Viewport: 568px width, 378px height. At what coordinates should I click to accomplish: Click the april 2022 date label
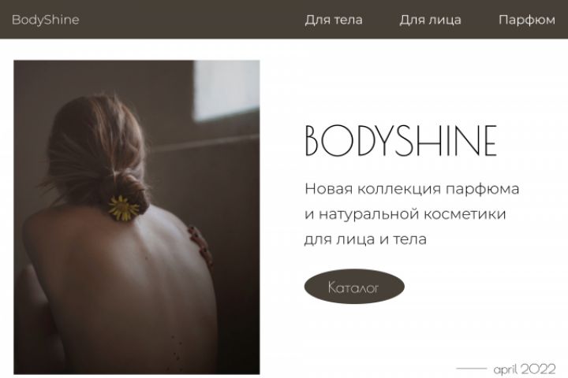(x=525, y=369)
